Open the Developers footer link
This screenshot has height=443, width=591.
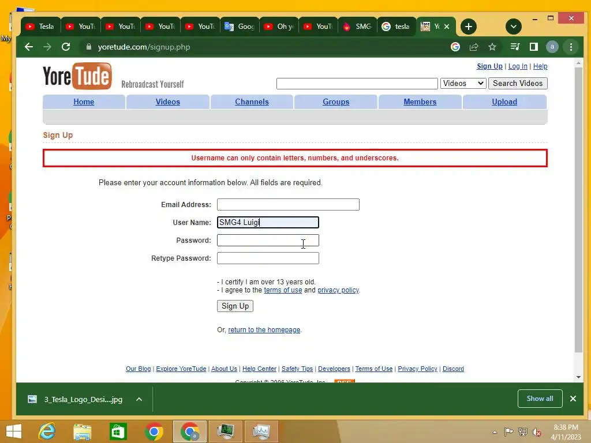pos(334,369)
